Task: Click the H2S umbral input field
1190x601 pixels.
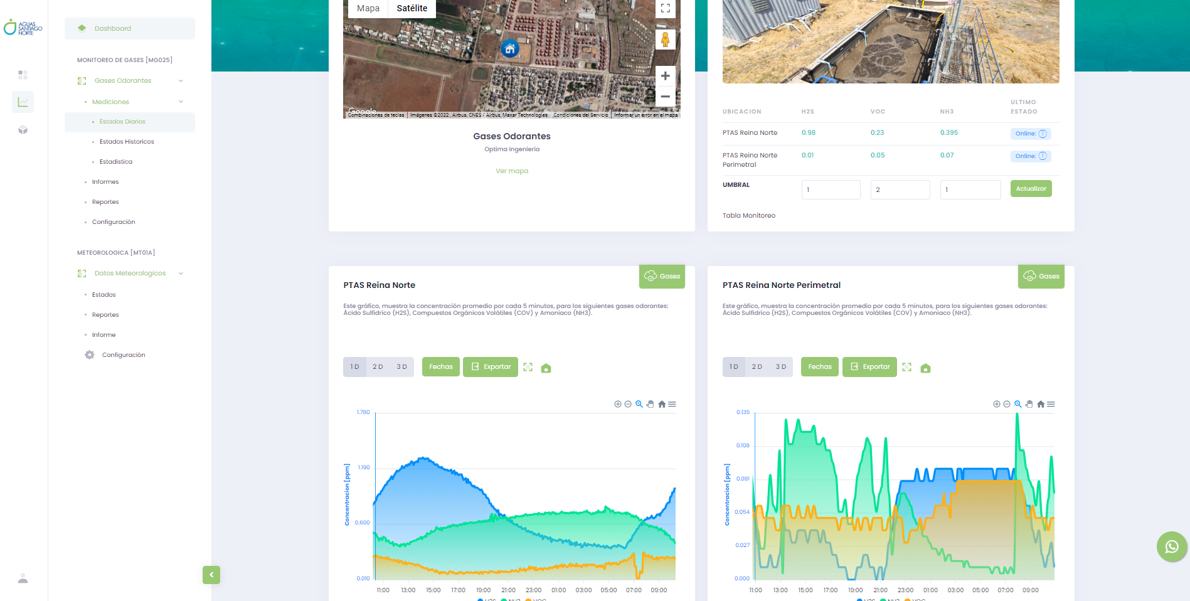Action: point(831,189)
